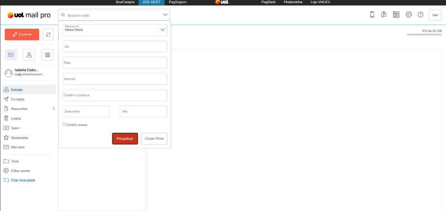Click into the Assunto field
Image resolution: width=446 pixels, height=211 pixels.
click(115, 79)
